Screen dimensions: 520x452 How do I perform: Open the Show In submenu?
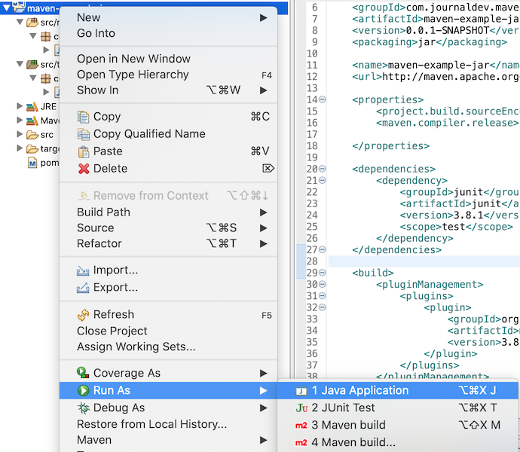click(x=169, y=90)
